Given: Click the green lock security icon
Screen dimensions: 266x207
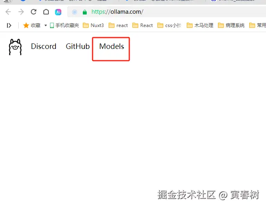Looking at the screenshot, I should [85, 12].
